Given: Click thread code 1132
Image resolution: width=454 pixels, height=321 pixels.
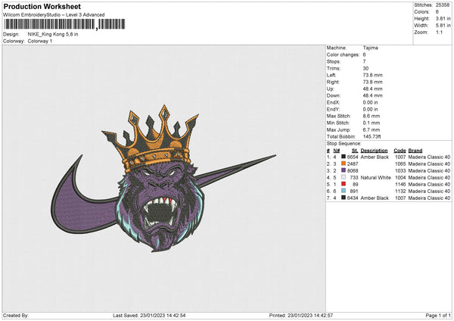Looking at the screenshot, I should (400, 192).
